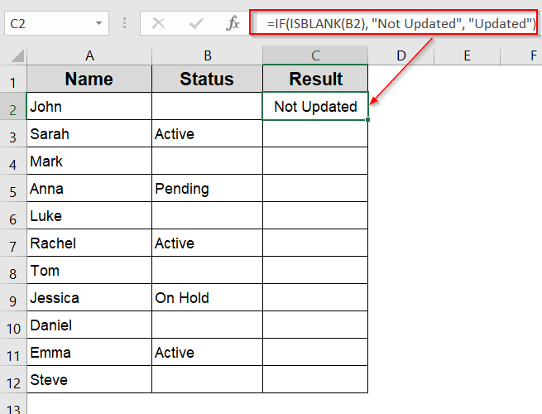
Task: Click the Status header cell
Action: (207, 79)
